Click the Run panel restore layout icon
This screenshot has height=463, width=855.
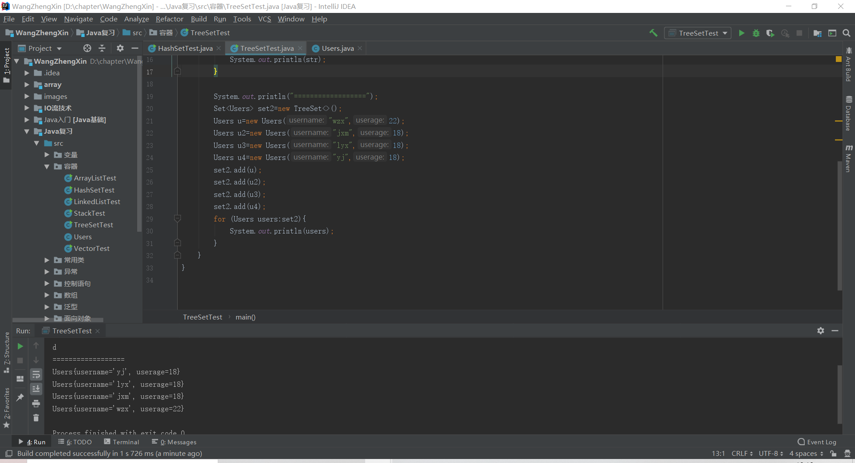point(20,379)
